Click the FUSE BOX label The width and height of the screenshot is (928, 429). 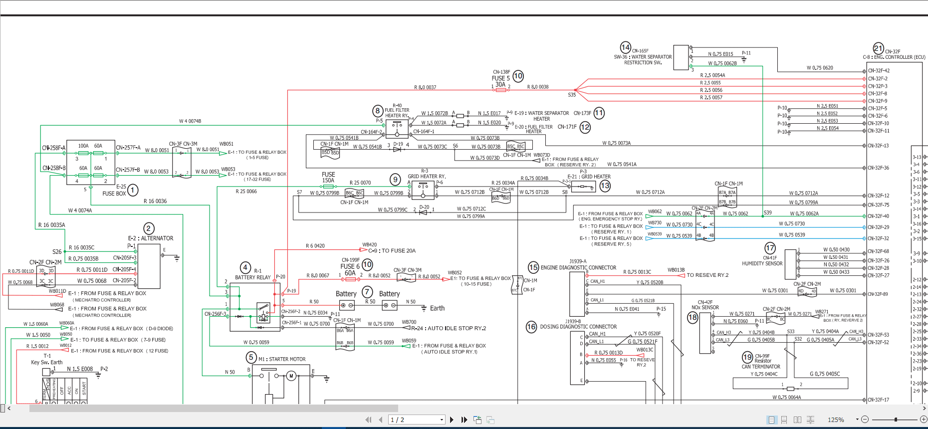114,194
